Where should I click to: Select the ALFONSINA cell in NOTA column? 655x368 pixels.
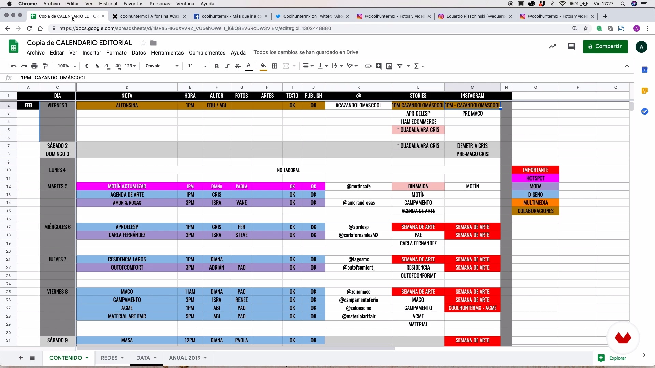127,105
